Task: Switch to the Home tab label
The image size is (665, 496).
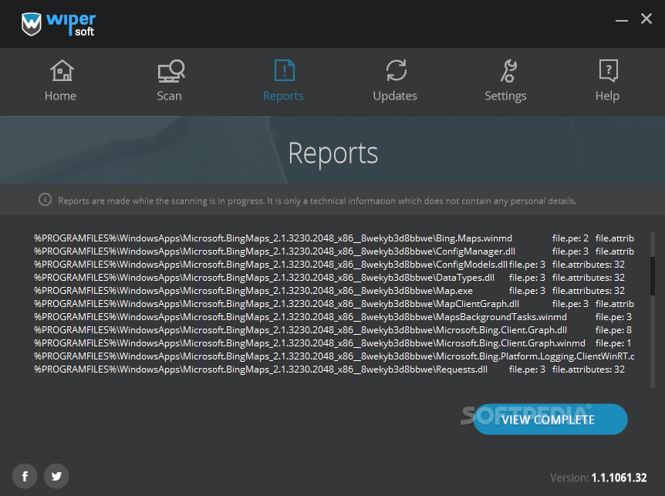Action: click(61, 96)
